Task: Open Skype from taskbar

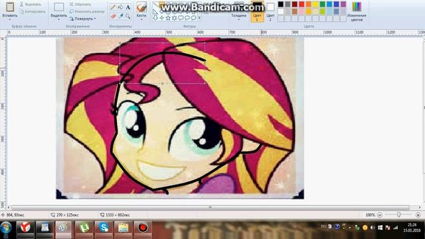Action: click(x=104, y=228)
